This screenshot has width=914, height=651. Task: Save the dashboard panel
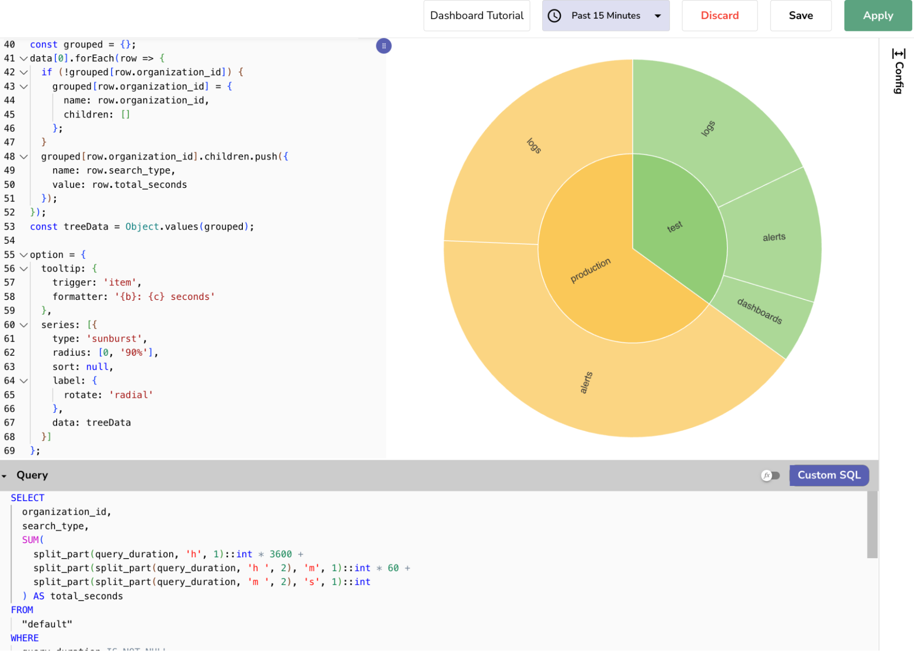tap(800, 16)
